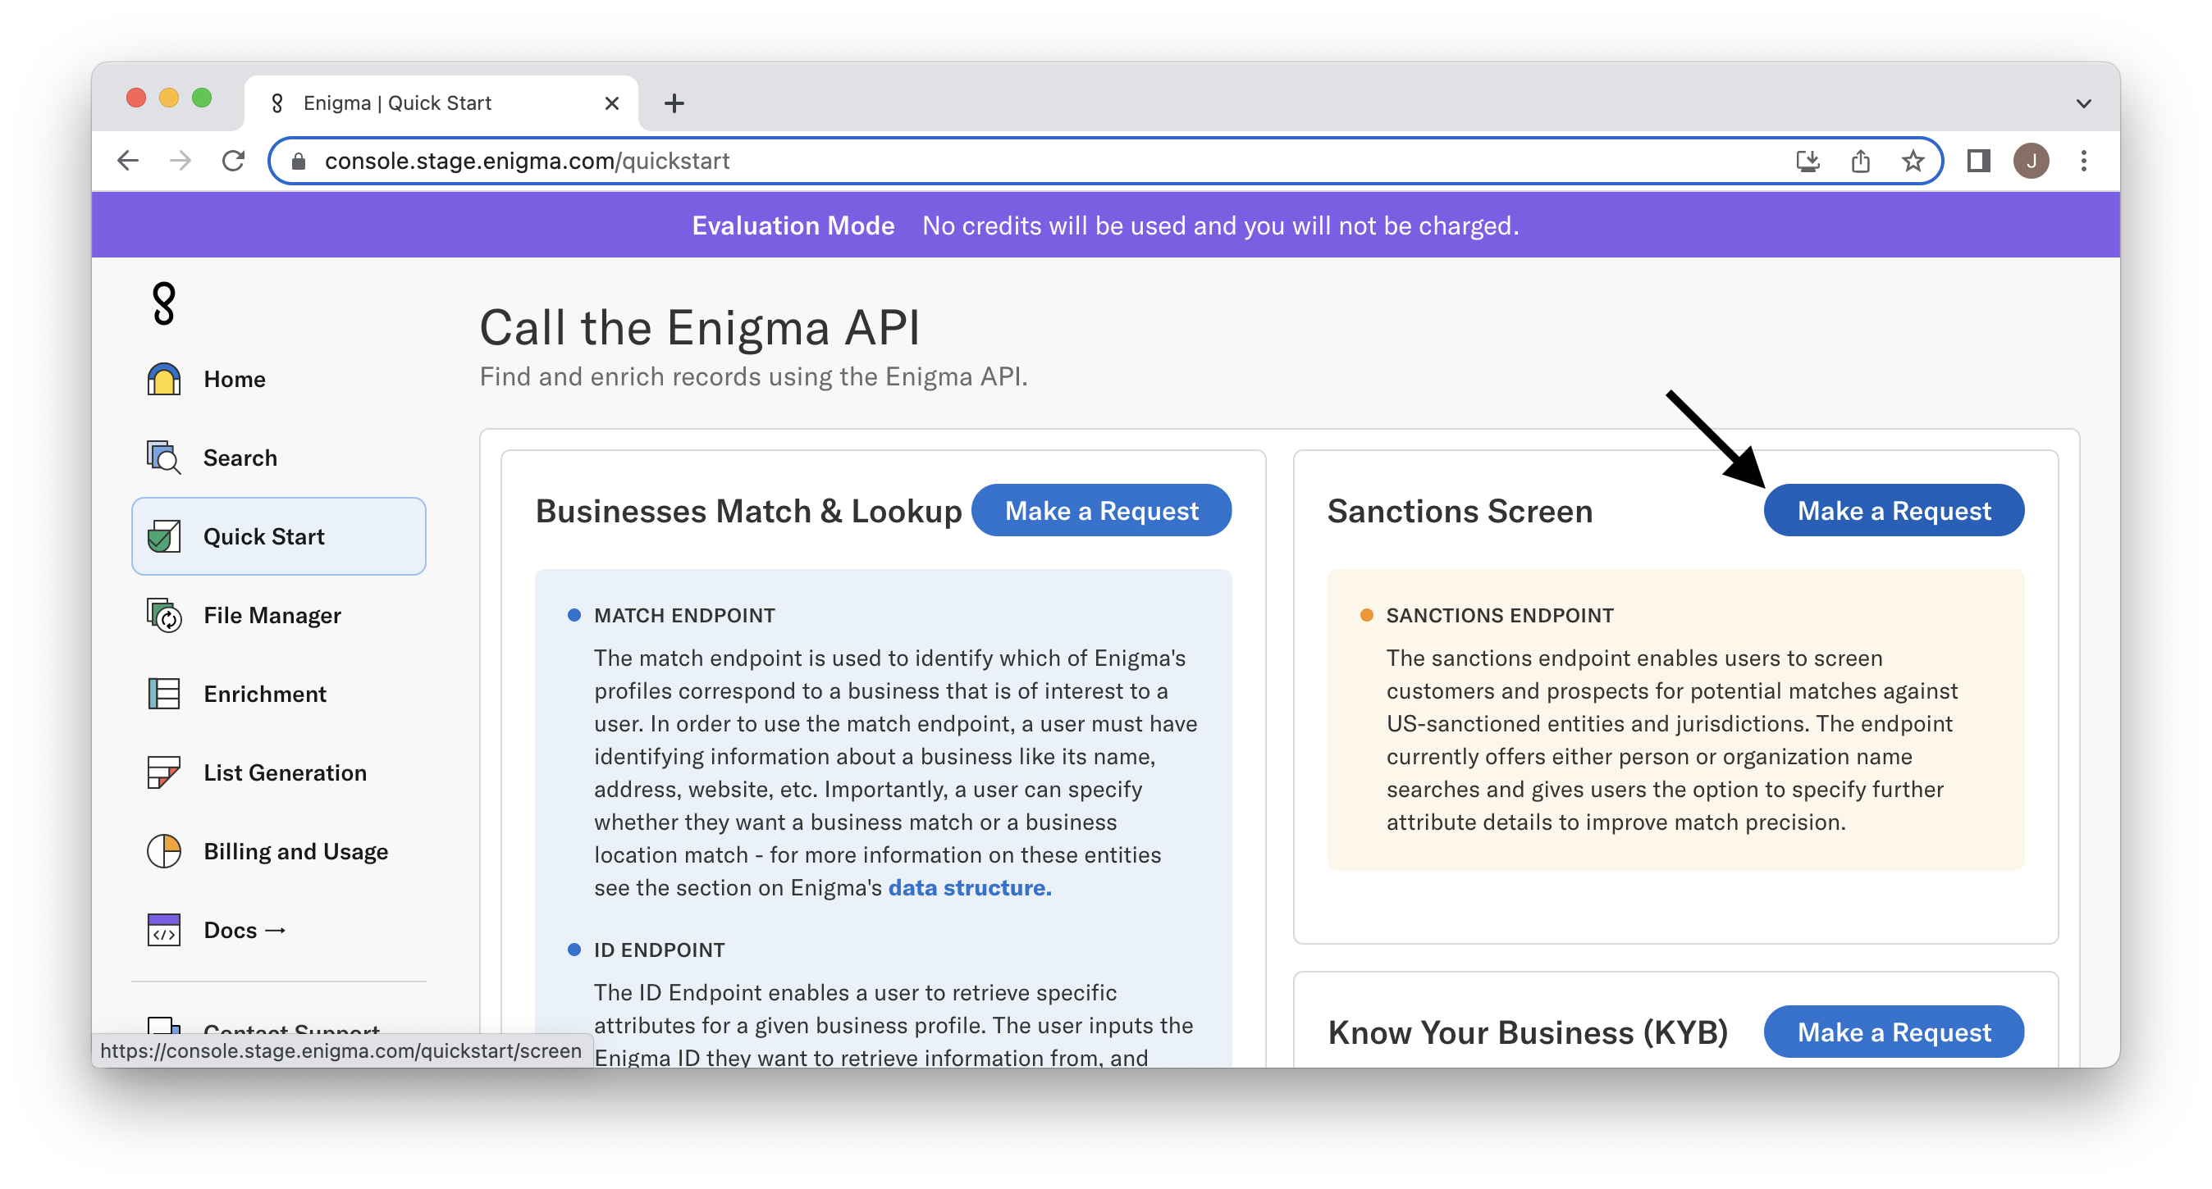Go to the Enrichment page icon
Image resolution: width=2212 pixels, height=1189 pixels.
[x=164, y=694]
